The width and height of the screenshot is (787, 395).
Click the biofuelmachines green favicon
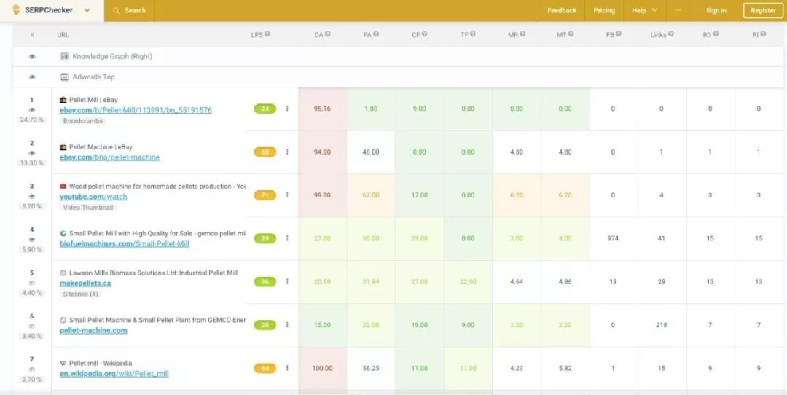click(63, 233)
